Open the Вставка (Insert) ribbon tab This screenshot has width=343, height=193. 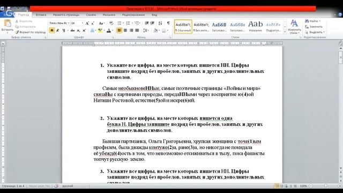(41, 15)
